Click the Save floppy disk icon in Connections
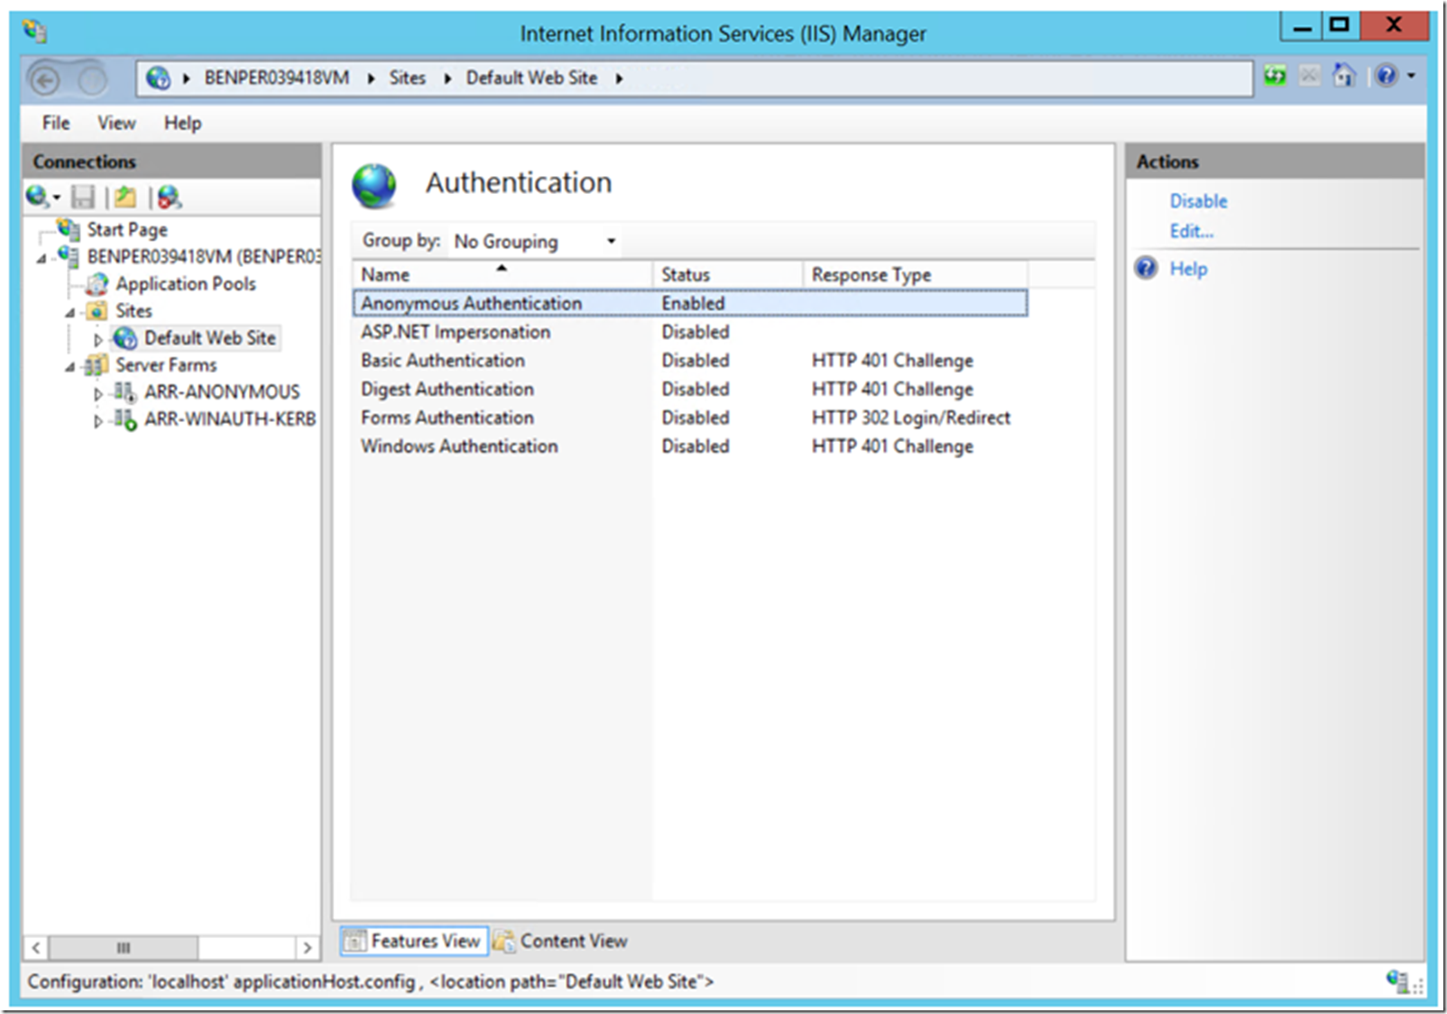The width and height of the screenshot is (1447, 1014). point(83,197)
